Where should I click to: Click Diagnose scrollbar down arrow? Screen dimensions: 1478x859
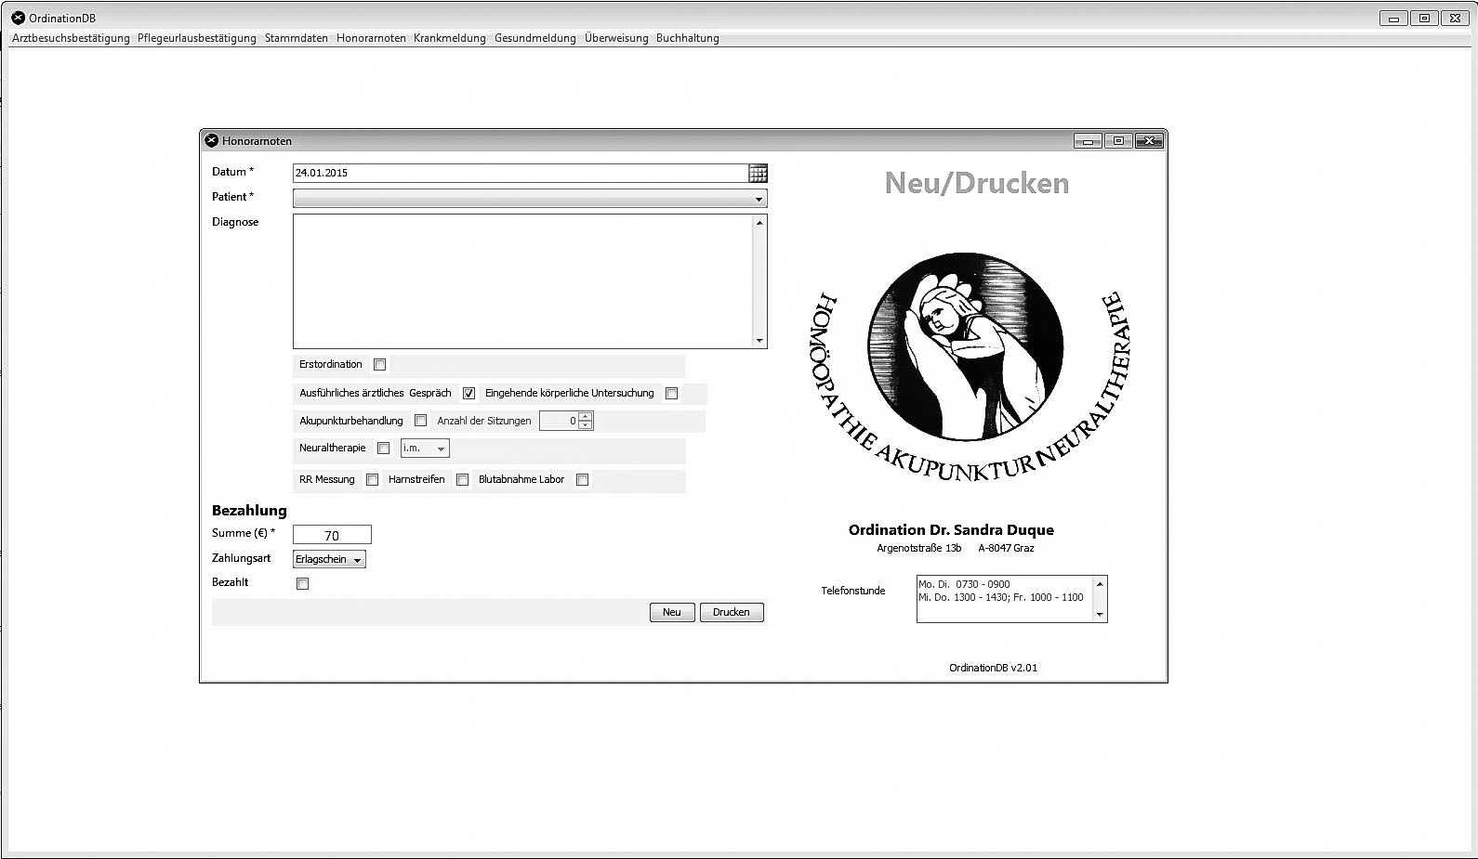pos(759,341)
